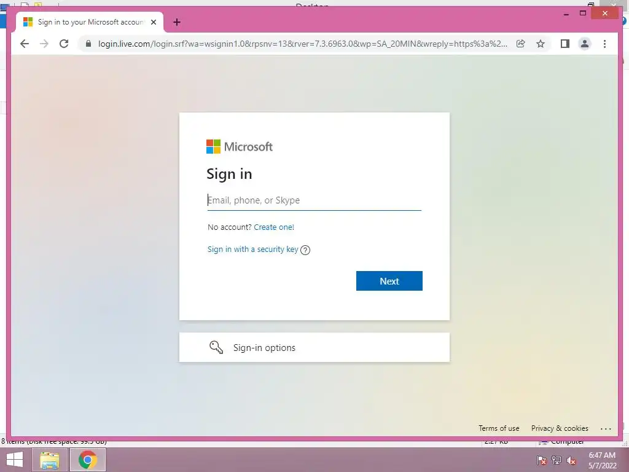Focus the Email, phone, or Skype field
This screenshot has height=472, width=629.
[314, 200]
